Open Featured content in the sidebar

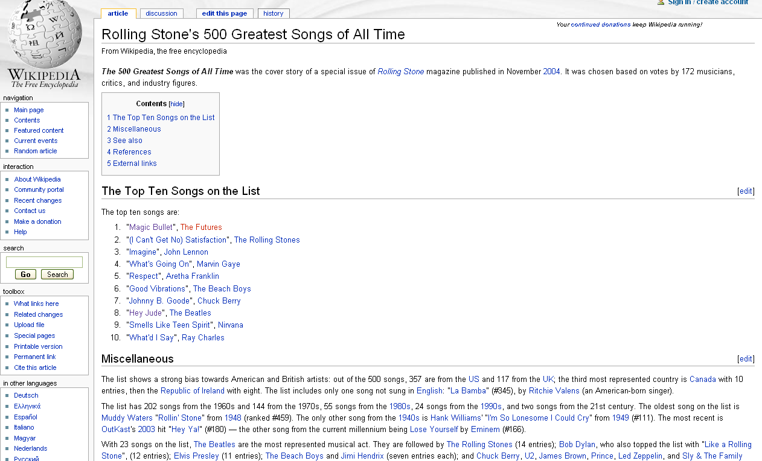point(39,130)
